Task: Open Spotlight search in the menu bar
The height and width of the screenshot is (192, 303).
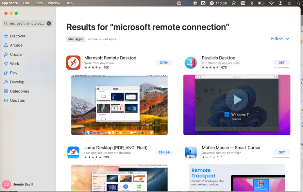Action: click(298, 3)
